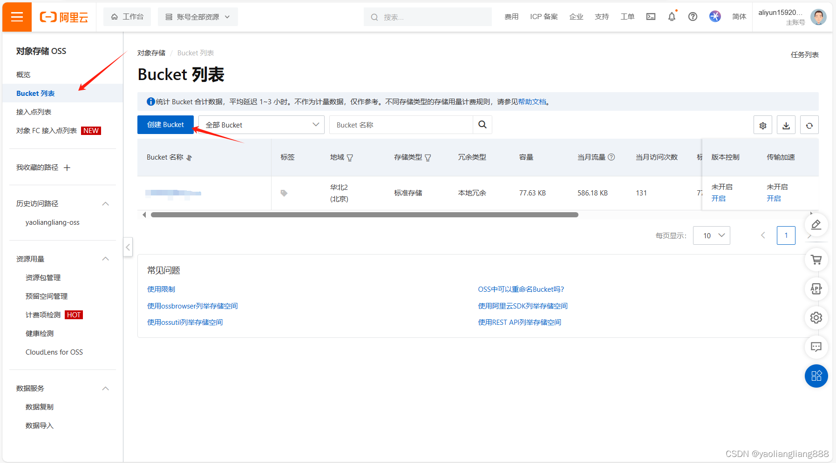Open the blue floating apps button

coord(816,376)
